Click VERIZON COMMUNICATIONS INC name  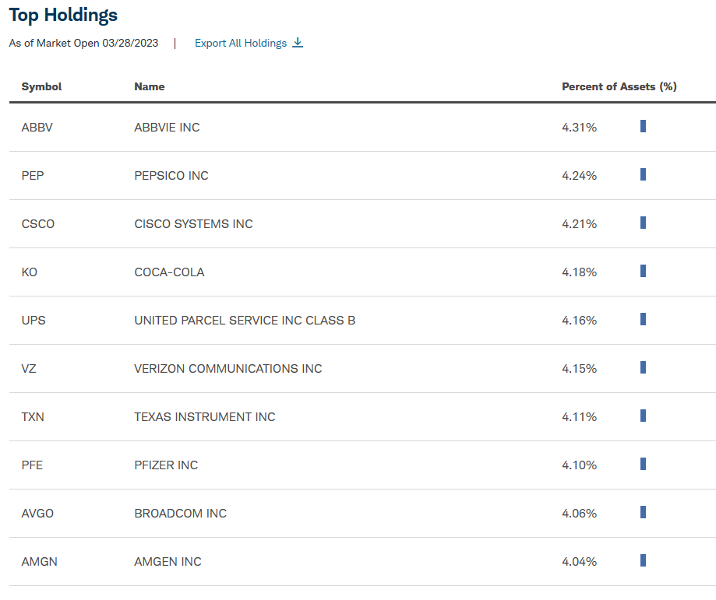pyautogui.click(x=228, y=369)
